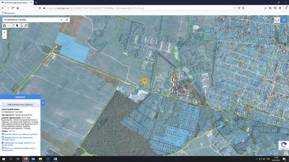Open Firefox from the Windows taskbar
289x162 pixels.
pyautogui.click(x=26, y=159)
